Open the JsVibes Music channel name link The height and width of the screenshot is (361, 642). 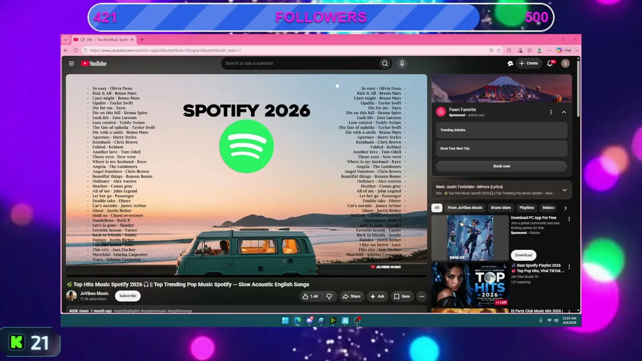pyautogui.click(x=94, y=293)
